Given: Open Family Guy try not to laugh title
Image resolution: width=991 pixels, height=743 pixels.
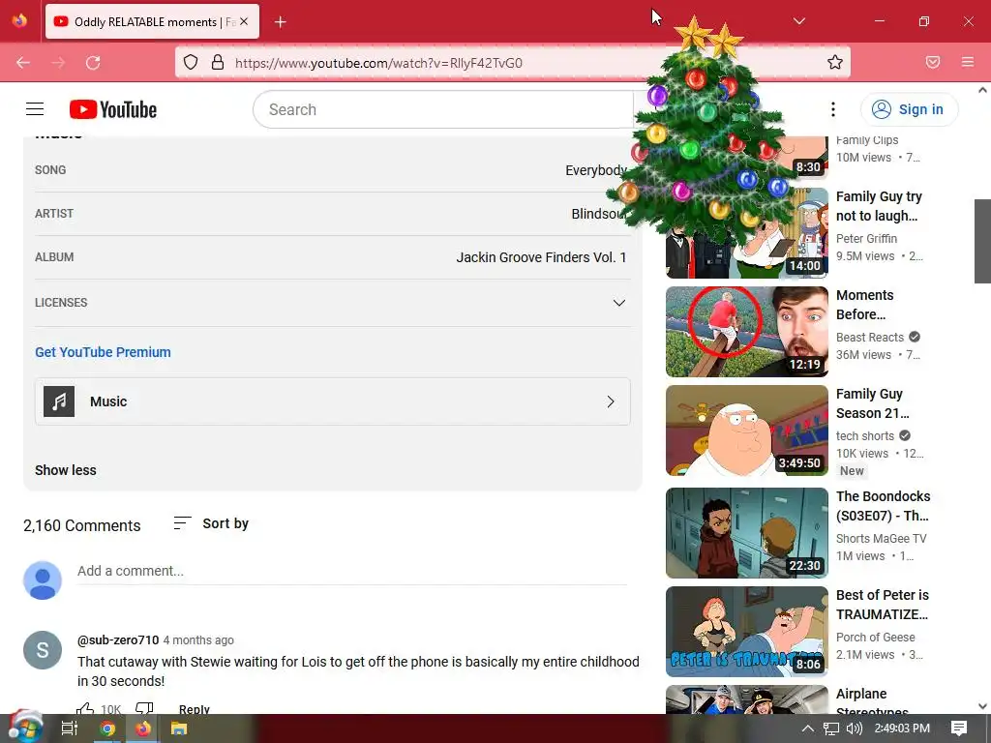Looking at the screenshot, I should pyautogui.click(x=879, y=206).
